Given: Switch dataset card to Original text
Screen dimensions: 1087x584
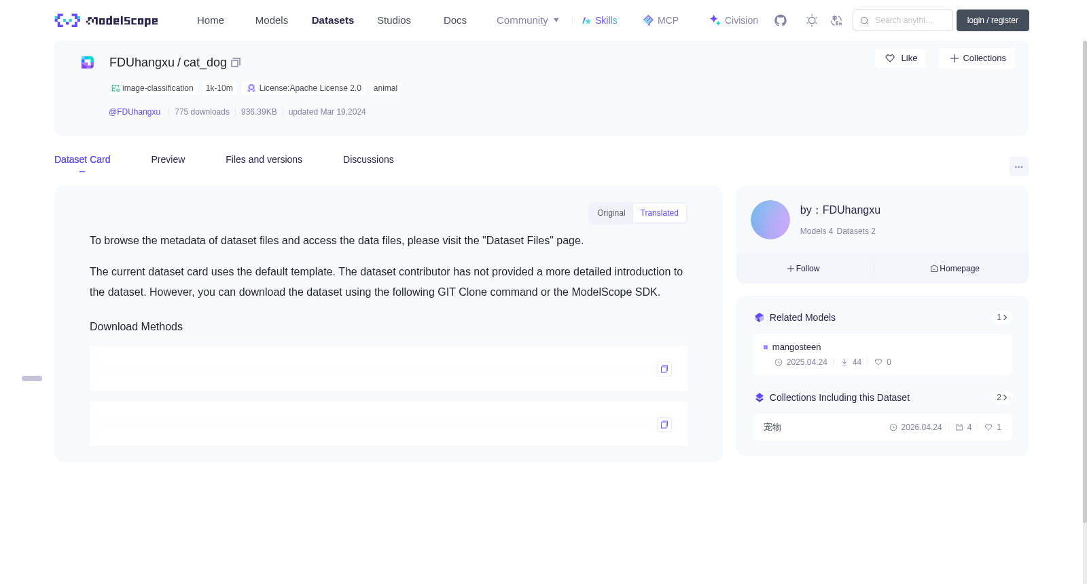Looking at the screenshot, I should click(x=611, y=213).
